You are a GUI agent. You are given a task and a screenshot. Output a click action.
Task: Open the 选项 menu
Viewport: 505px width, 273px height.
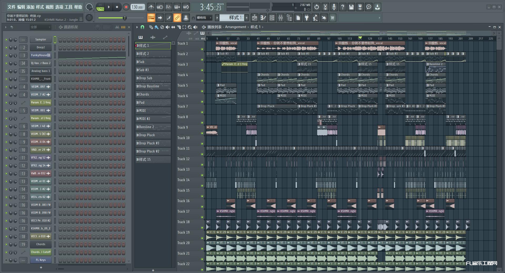[x=59, y=7]
